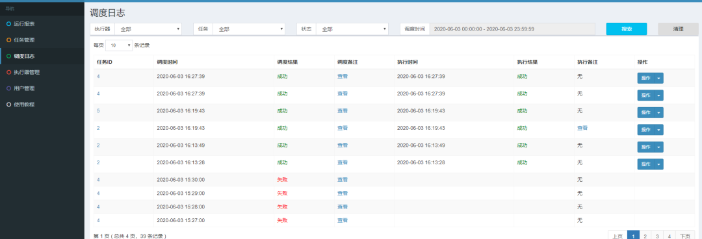The image size is (702, 239).
Task: Click the 下页 pagination button
Action: coord(684,236)
